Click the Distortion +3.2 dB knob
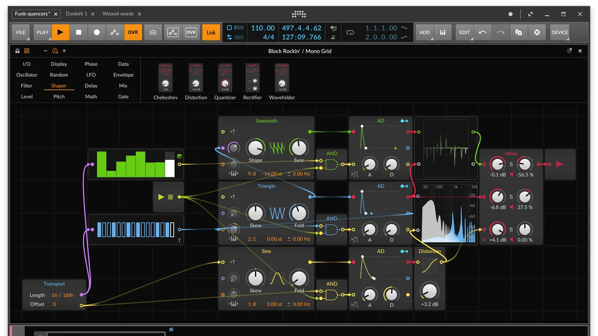 429,291
